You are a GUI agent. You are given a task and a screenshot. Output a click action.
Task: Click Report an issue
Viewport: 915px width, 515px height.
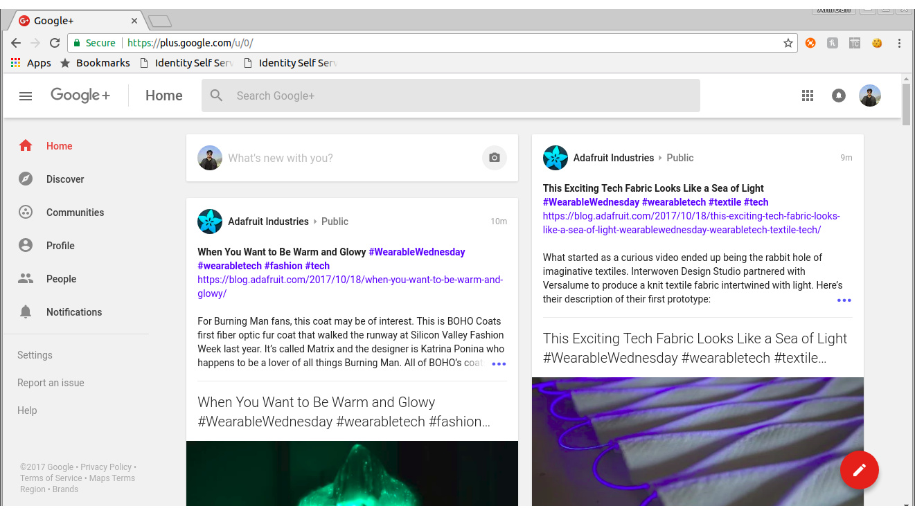(51, 383)
